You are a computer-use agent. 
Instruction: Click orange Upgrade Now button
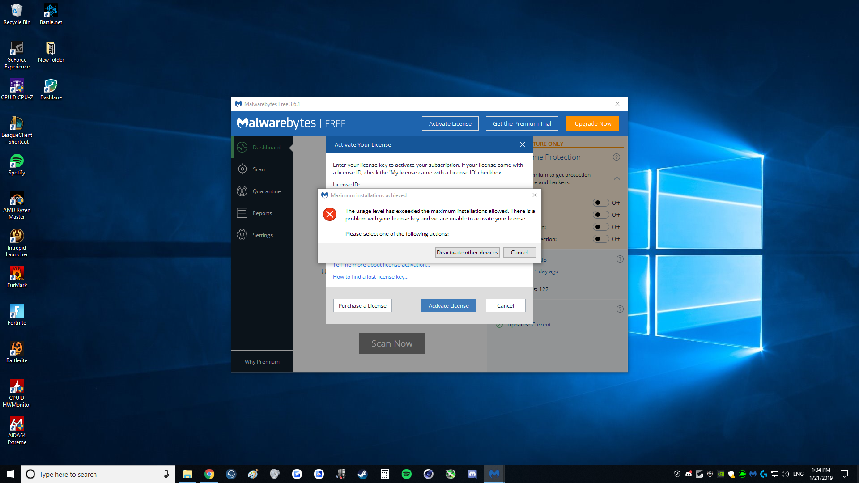592,123
